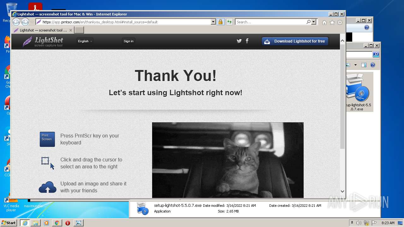Screen dimensions: 404x227
Task: Click the cat video thumbnail
Action: [x=228, y=160]
